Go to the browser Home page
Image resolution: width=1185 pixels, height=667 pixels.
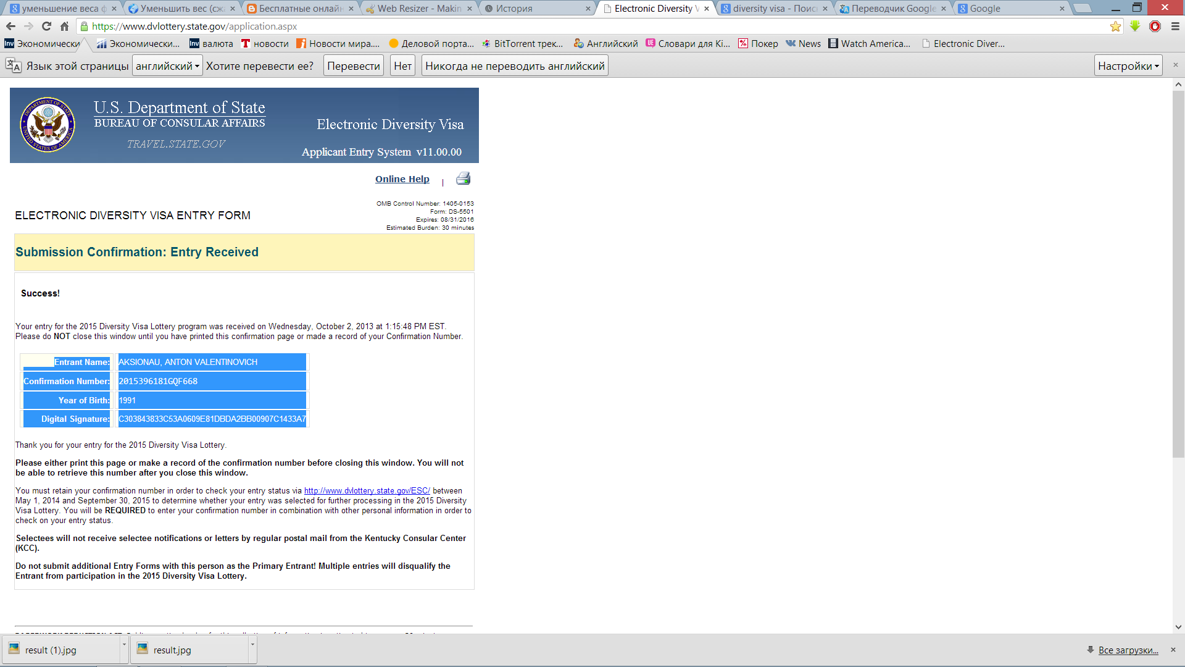[x=64, y=27]
